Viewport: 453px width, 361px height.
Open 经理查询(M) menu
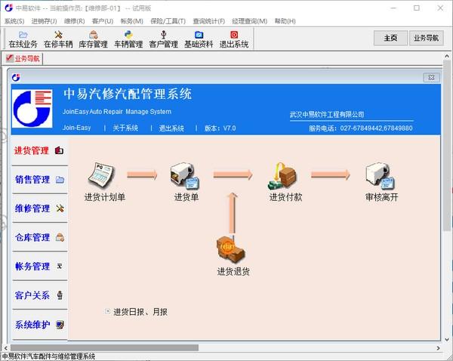[x=249, y=21]
